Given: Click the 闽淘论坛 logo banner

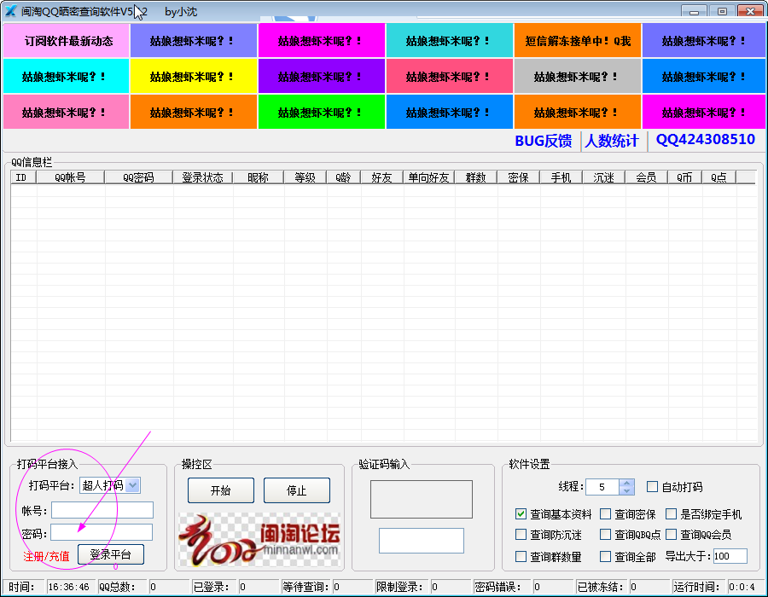Looking at the screenshot, I should pos(259,540).
